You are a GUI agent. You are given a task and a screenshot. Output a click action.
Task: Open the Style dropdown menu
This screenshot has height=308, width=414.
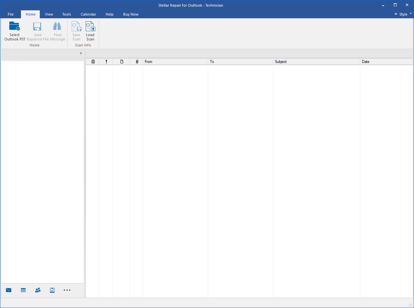(x=405, y=14)
